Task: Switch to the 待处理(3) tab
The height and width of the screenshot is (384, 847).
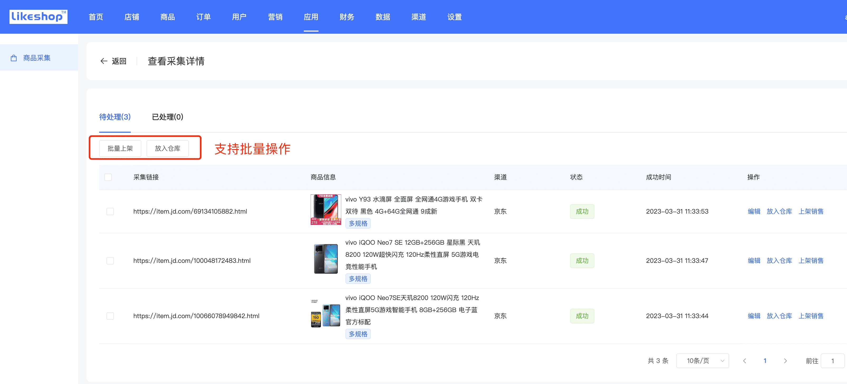Action: tap(115, 117)
